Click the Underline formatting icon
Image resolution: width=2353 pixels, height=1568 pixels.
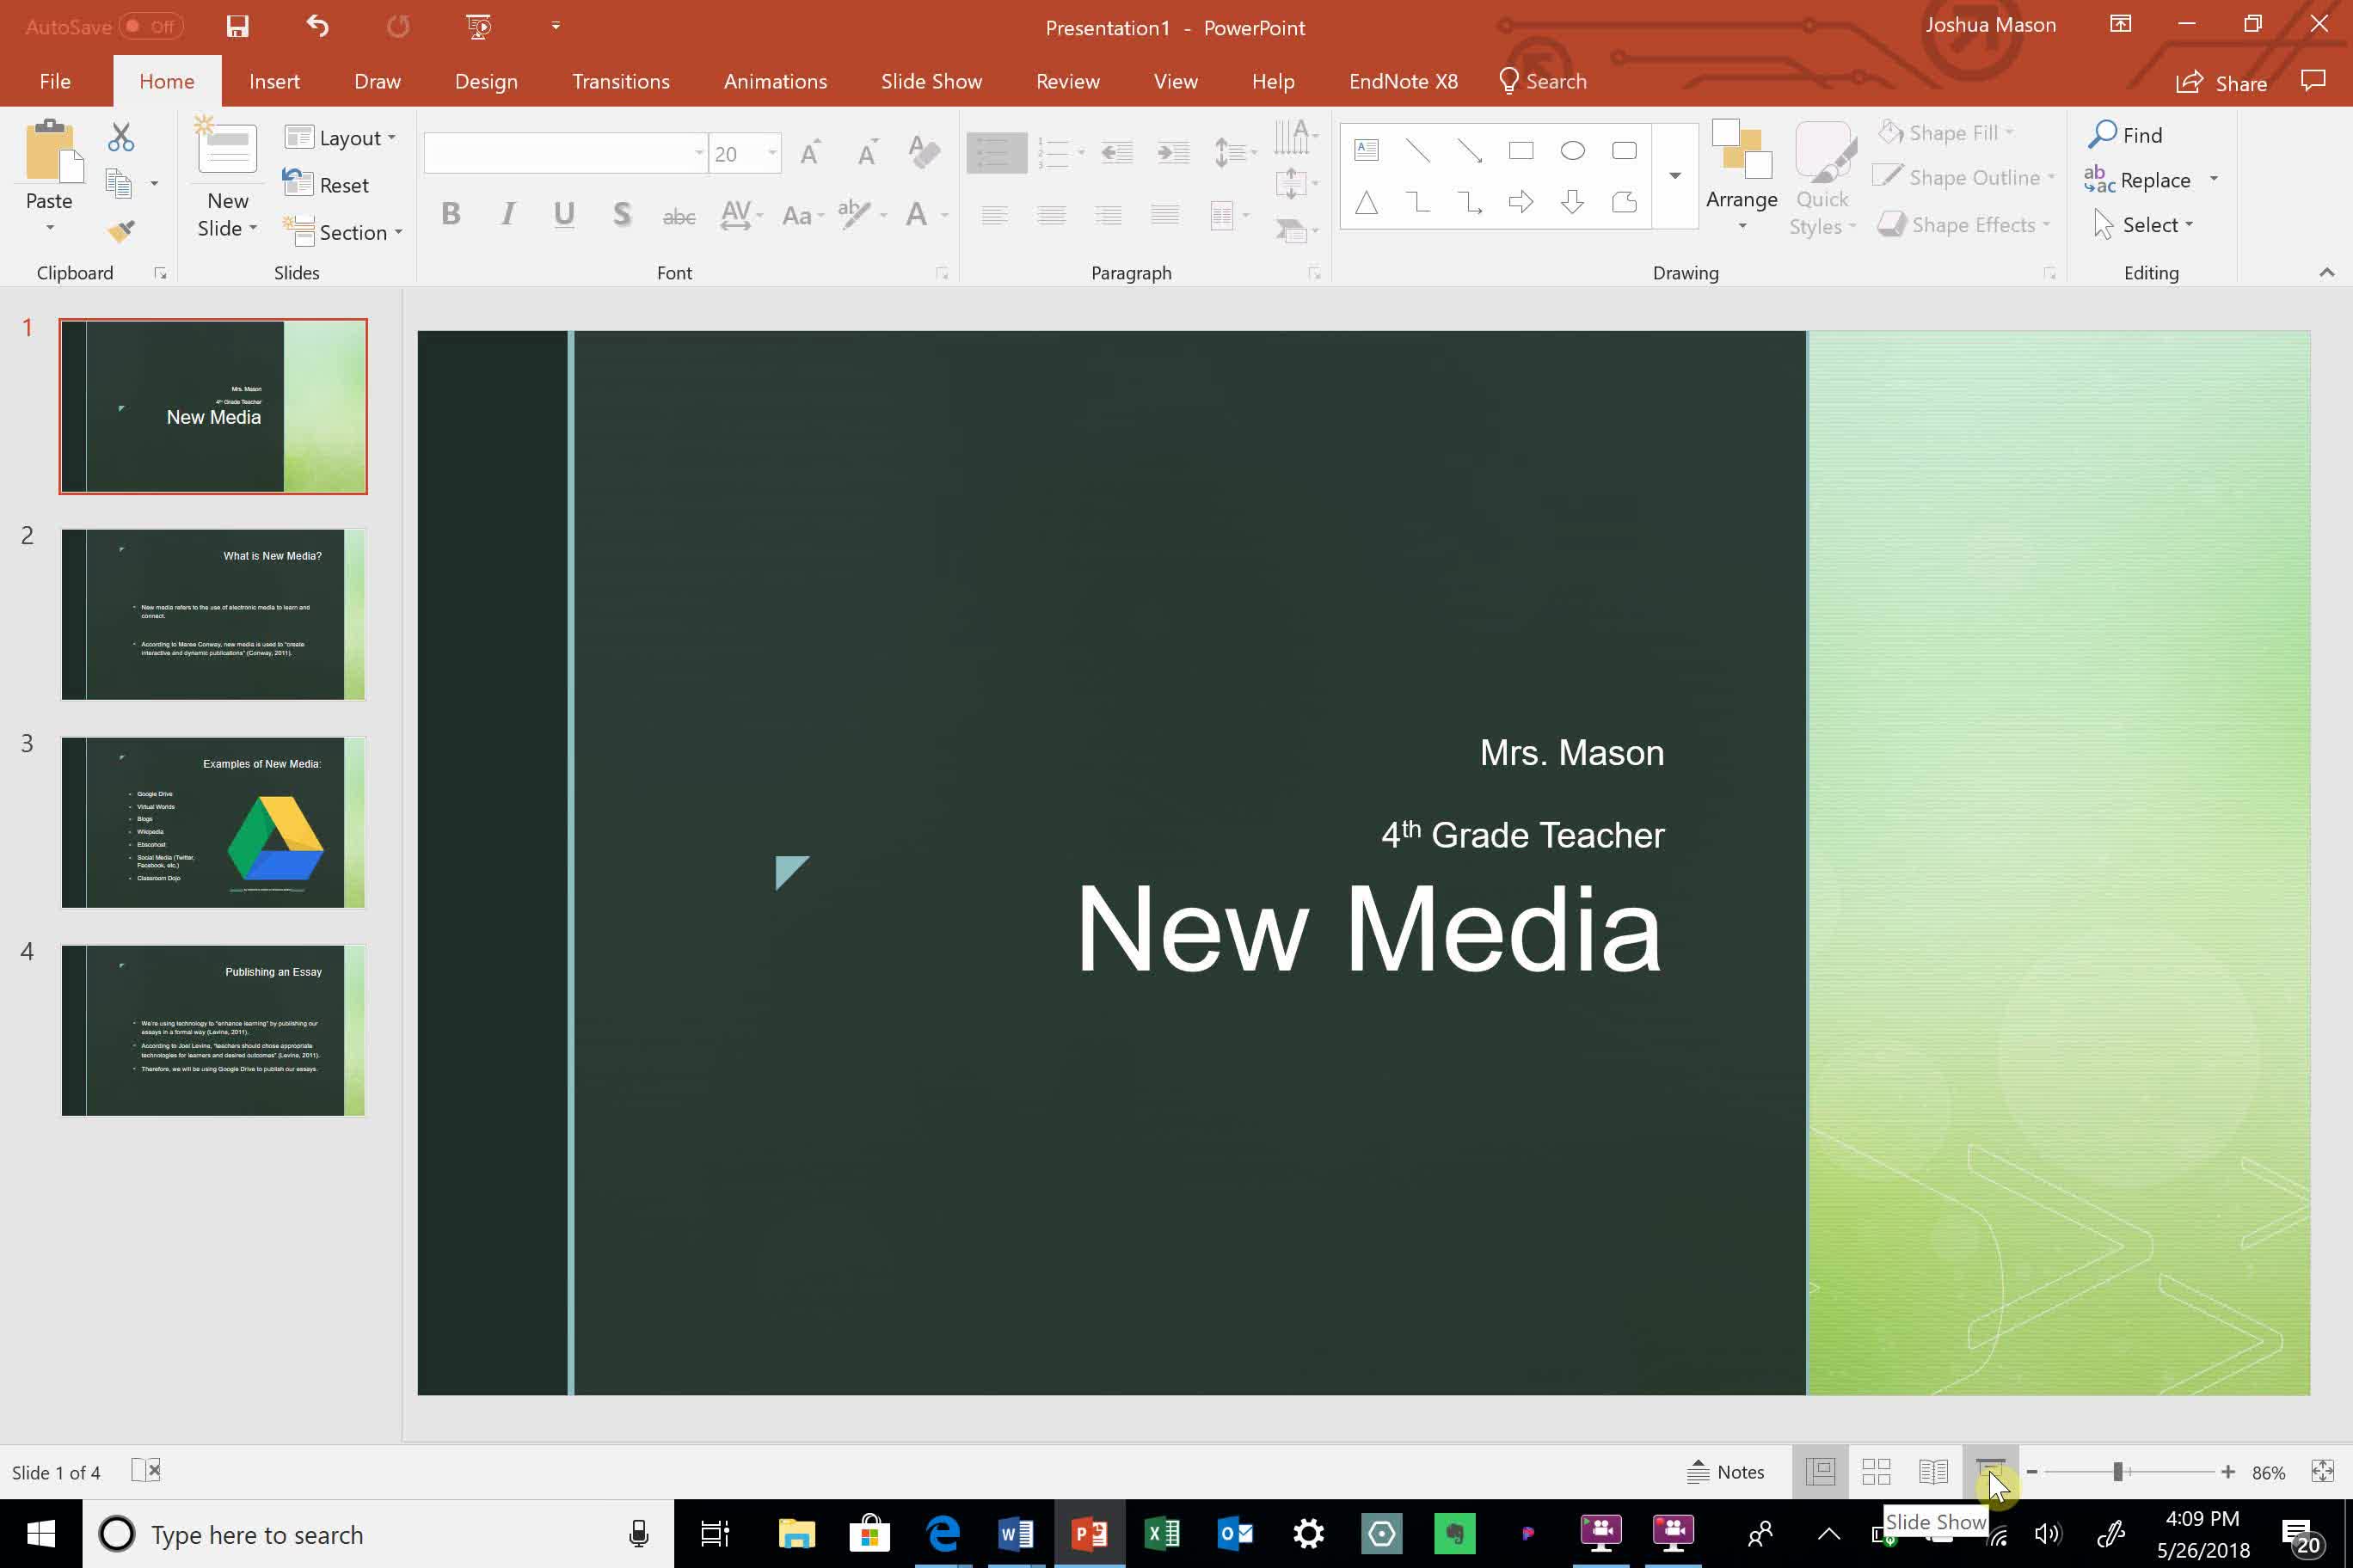click(x=564, y=213)
